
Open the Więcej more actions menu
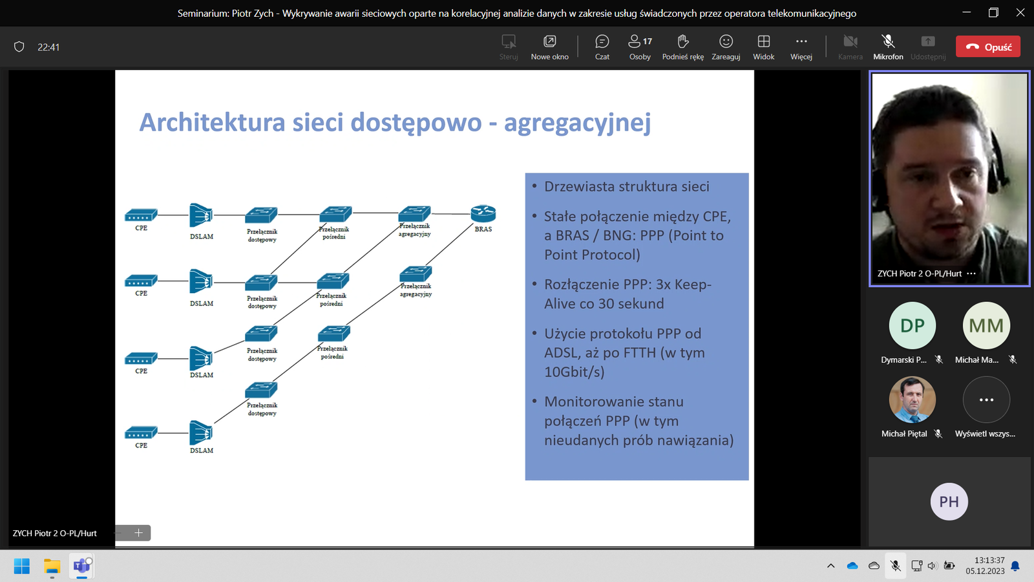click(801, 47)
